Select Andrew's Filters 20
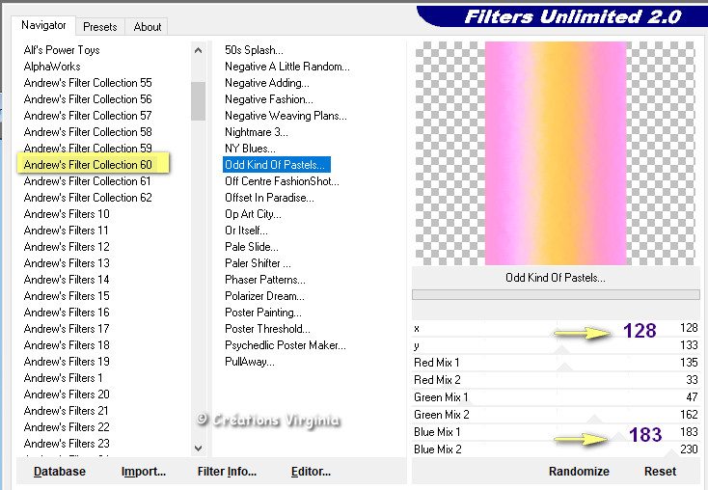708x490 pixels. [x=67, y=395]
